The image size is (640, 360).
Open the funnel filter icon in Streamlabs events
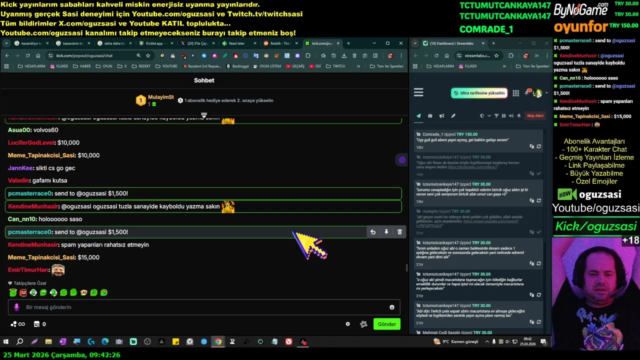(496, 116)
